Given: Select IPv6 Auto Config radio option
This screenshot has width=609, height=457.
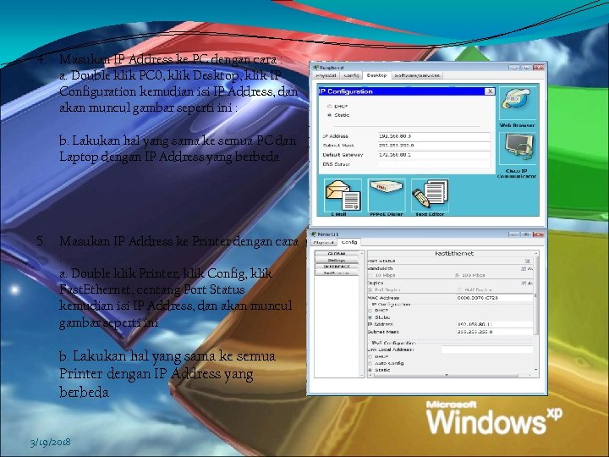Looking at the screenshot, I should (370, 363).
